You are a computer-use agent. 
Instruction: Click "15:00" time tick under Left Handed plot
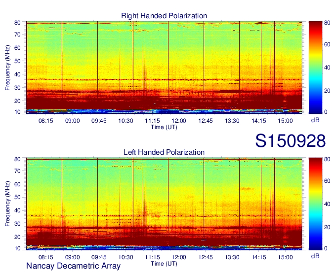click(x=286, y=257)
